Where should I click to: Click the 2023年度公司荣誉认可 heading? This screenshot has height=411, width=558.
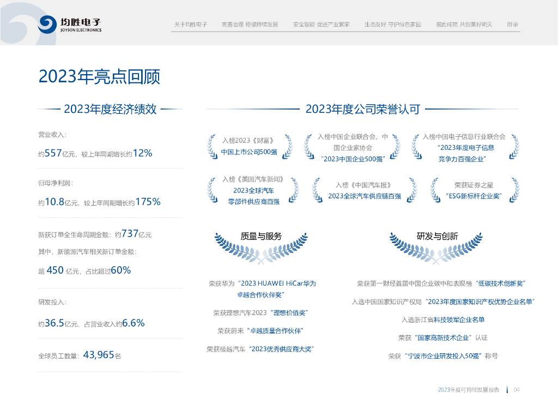(362, 109)
